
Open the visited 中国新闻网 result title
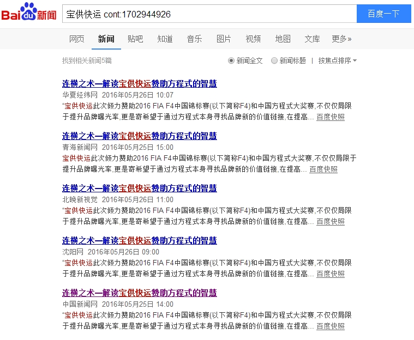point(140,293)
